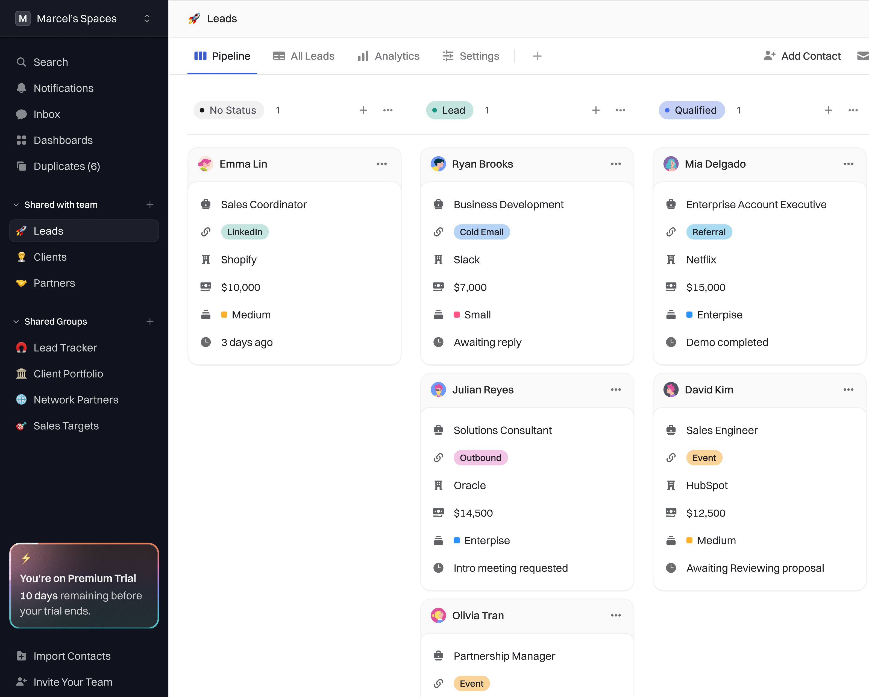Viewport: 869px width, 697px height.
Task: Click Import Contacts in sidebar
Action: tap(72, 656)
